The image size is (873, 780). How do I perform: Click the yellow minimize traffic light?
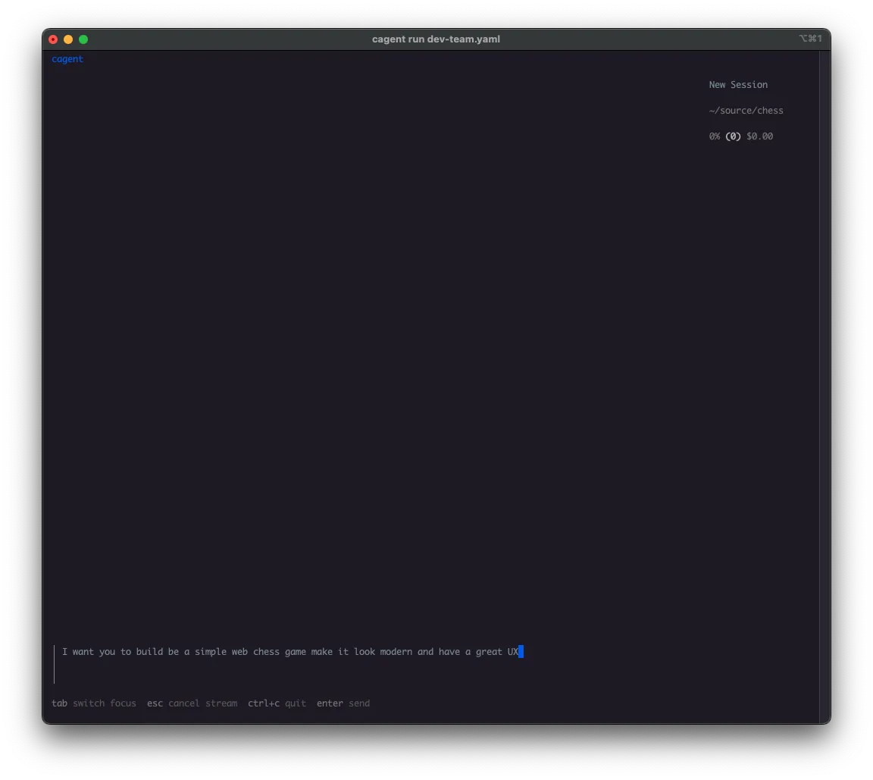coord(68,39)
